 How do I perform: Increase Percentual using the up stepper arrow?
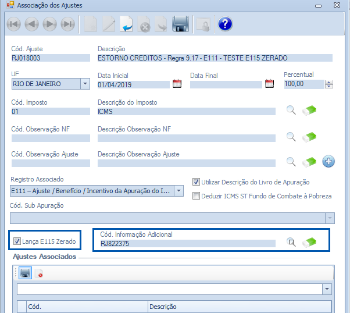(329, 81)
